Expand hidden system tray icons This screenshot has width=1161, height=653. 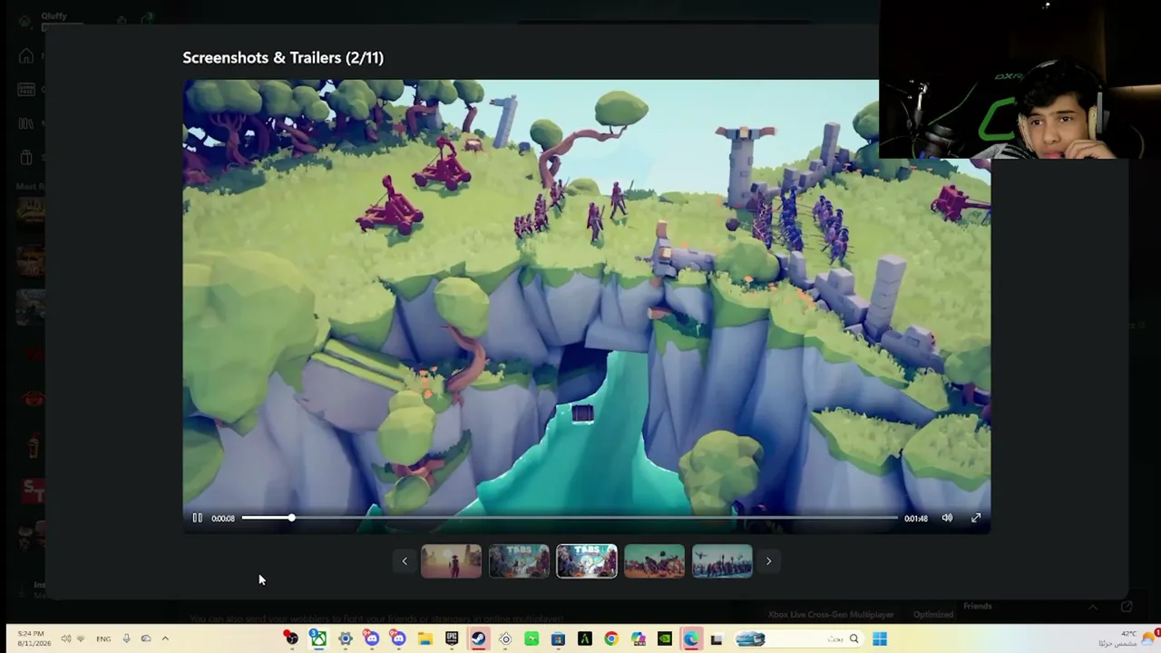coord(164,638)
